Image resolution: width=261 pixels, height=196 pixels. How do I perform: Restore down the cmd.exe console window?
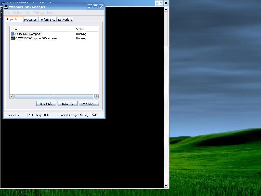161,3
